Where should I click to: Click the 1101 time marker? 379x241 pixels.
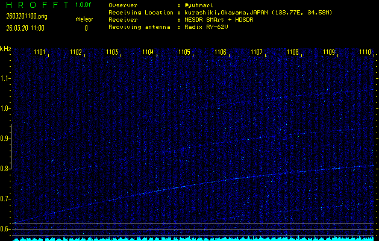point(40,53)
